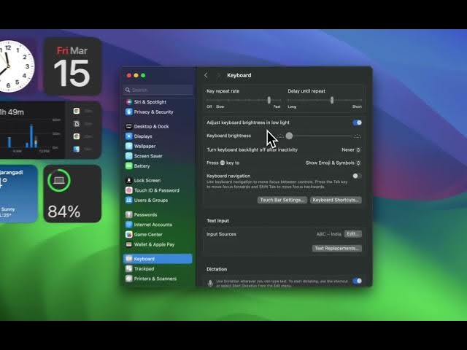Open the Show Emoji & Symbols dropdown
The image size is (467, 350).
[x=333, y=163]
